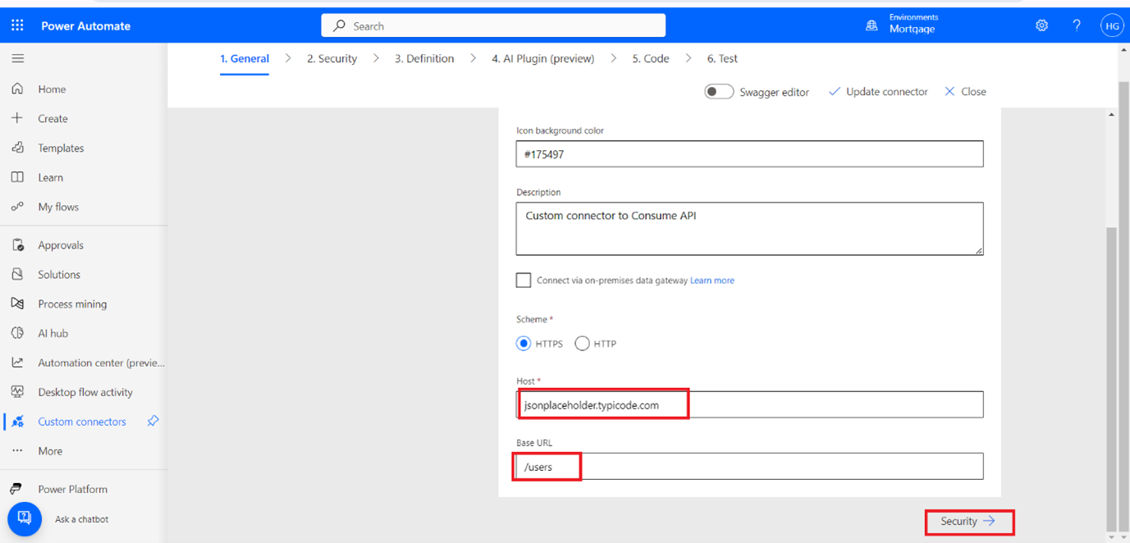Click Update connector
The width and height of the screenshot is (1130, 543).
(x=878, y=92)
